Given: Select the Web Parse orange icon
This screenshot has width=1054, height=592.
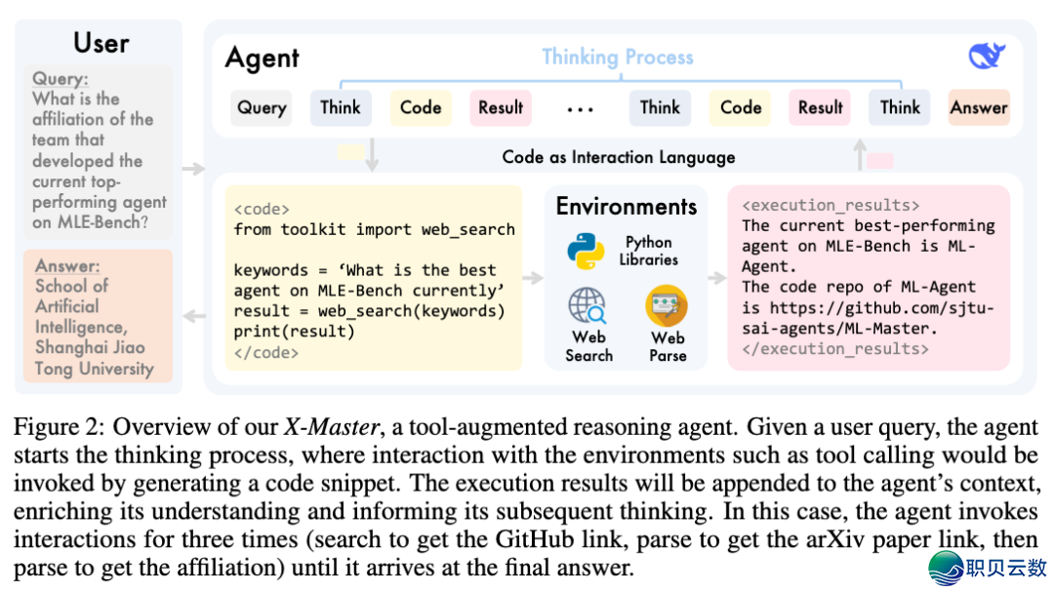Looking at the screenshot, I should click(x=667, y=305).
